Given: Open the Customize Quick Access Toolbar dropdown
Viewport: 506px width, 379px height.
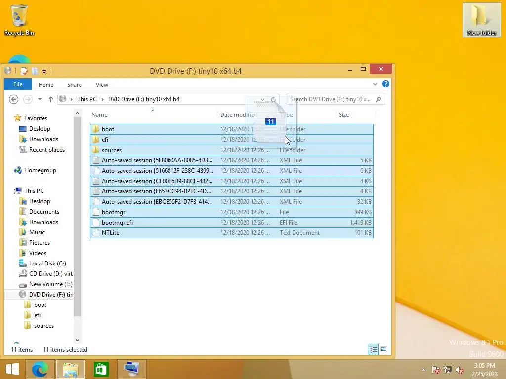Looking at the screenshot, I should [x=44, y=71].
